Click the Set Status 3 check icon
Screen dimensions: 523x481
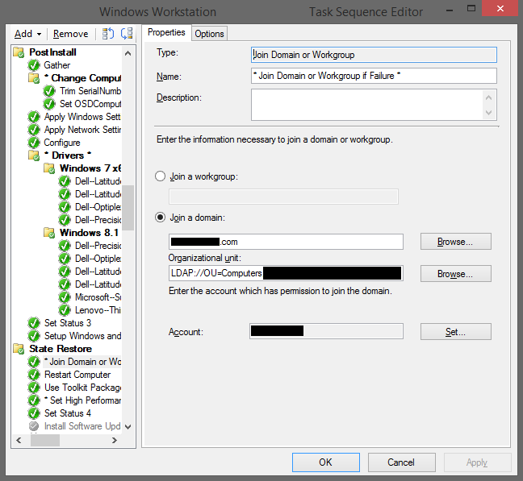[x=34, y=323]
